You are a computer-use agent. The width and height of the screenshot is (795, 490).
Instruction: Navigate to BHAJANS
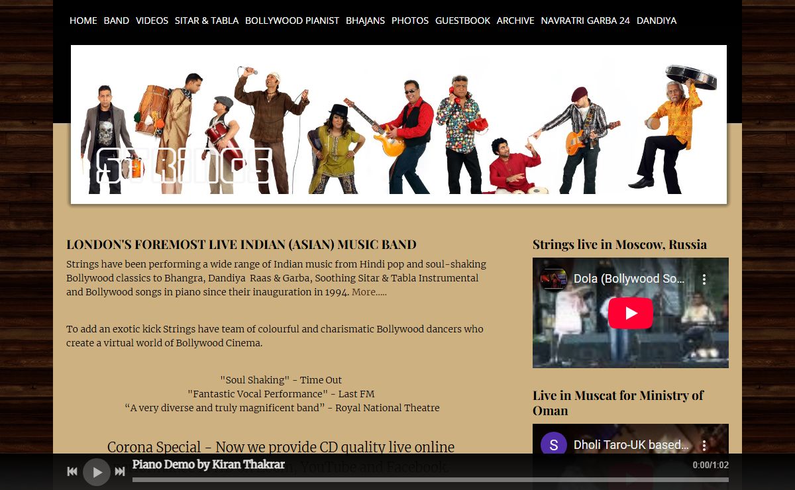pyautogui.click(x=365, y=21)
